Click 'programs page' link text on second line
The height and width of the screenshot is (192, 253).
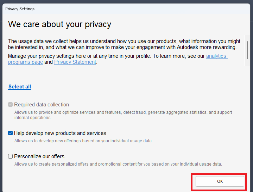point(25,62)
